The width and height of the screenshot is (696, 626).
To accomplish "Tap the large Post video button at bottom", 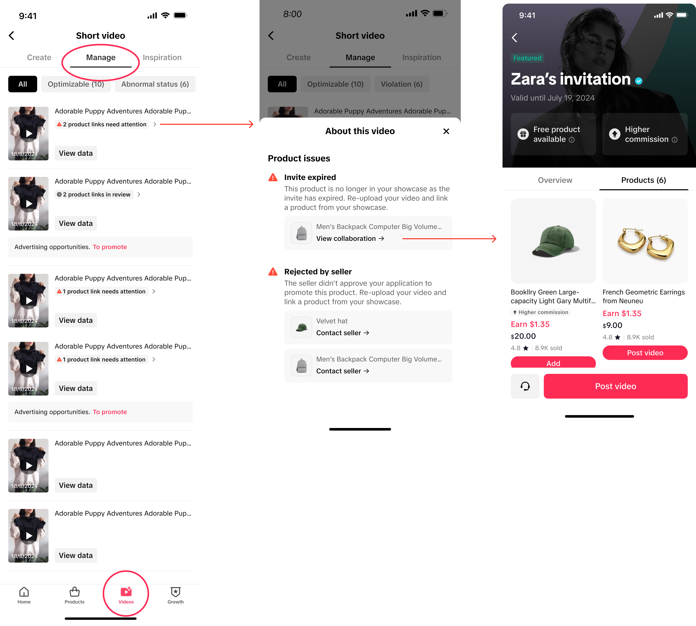I will pyautogui.click(x=616, y=386).
